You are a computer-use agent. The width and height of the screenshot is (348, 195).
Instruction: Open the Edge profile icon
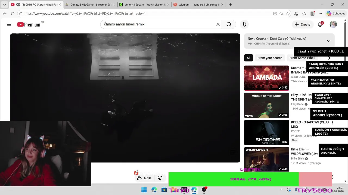312,14
